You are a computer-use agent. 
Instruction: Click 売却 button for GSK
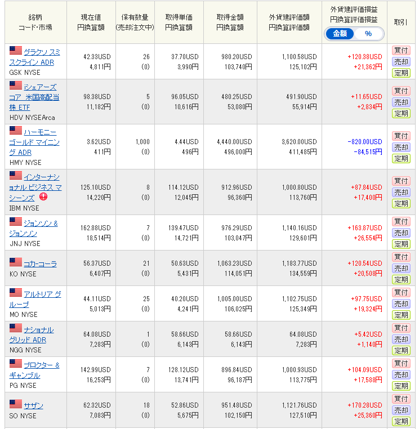pos(401,62)
